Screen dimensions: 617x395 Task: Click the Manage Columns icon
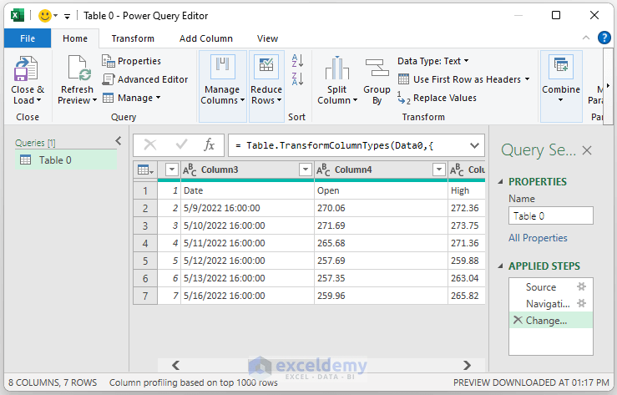tap(222, 67)
